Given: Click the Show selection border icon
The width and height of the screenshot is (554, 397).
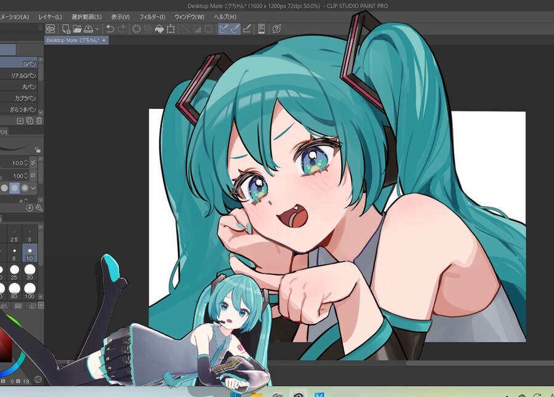Looking at the screenshot, I should click(209, 28).
